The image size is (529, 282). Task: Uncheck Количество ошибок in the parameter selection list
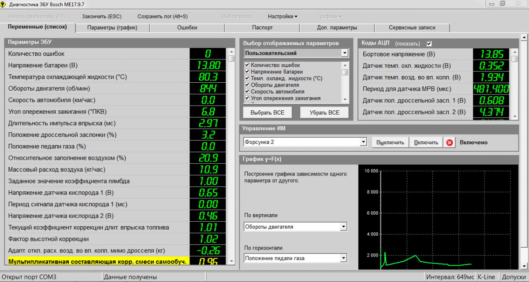pos(247,65)
